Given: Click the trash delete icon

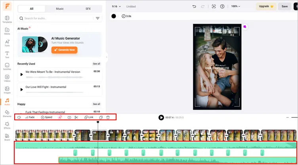Looking at the screenshot, I should 108,118.
